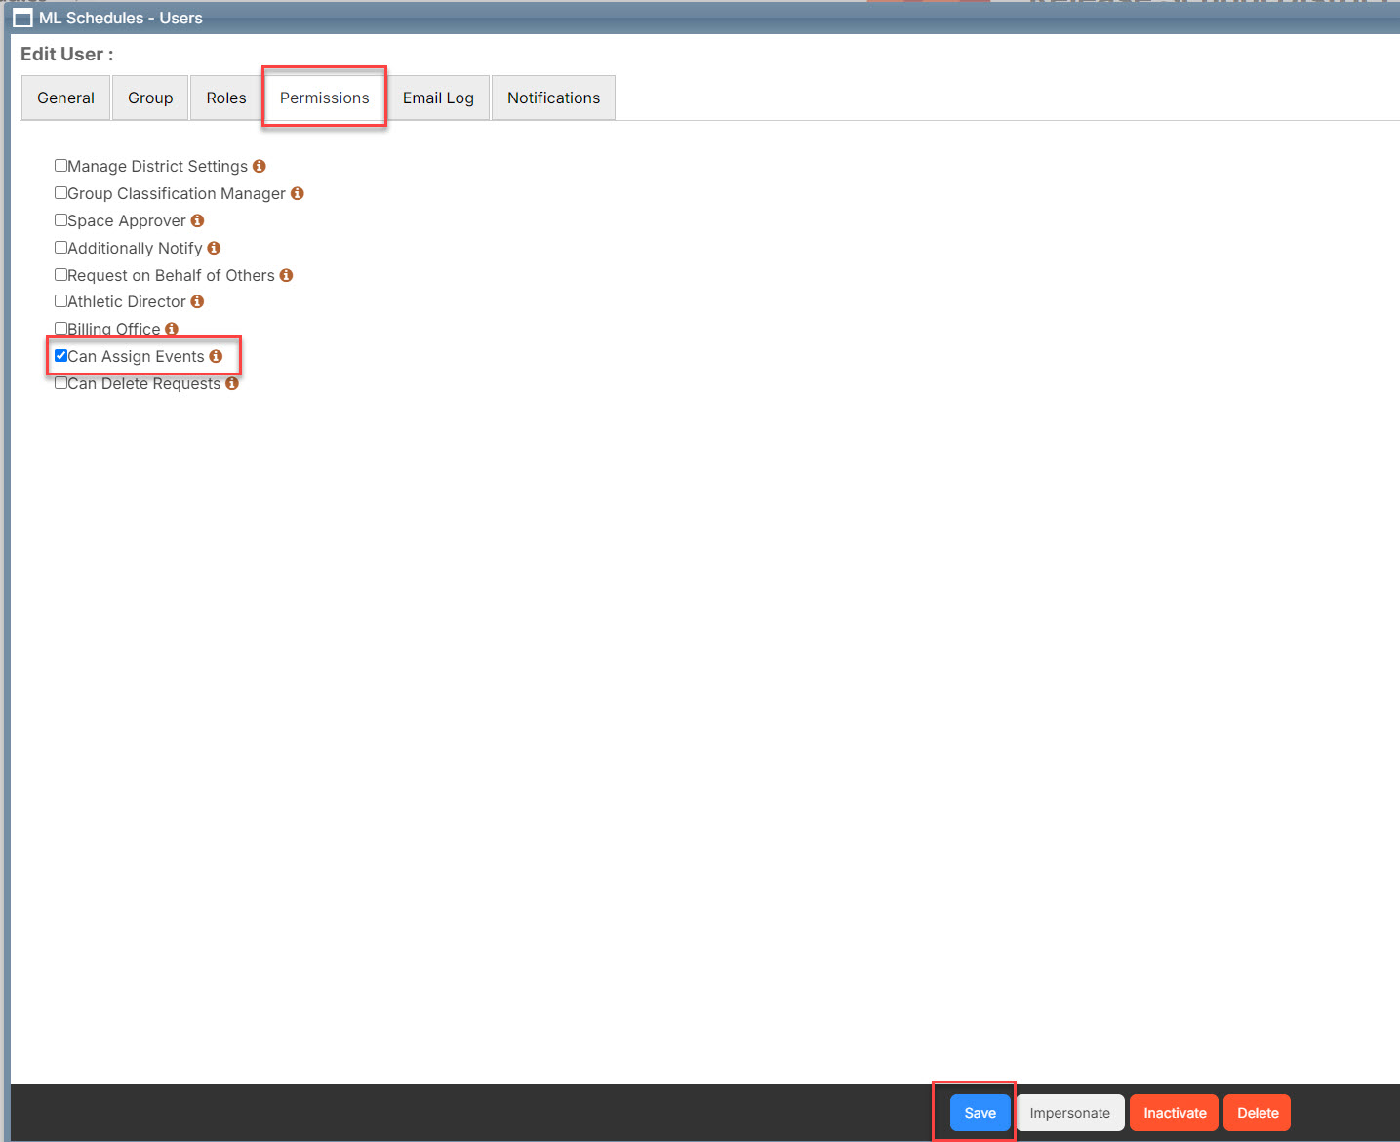
Task: Check the Can Delete Requests box
Action: [x=60, y=382]
